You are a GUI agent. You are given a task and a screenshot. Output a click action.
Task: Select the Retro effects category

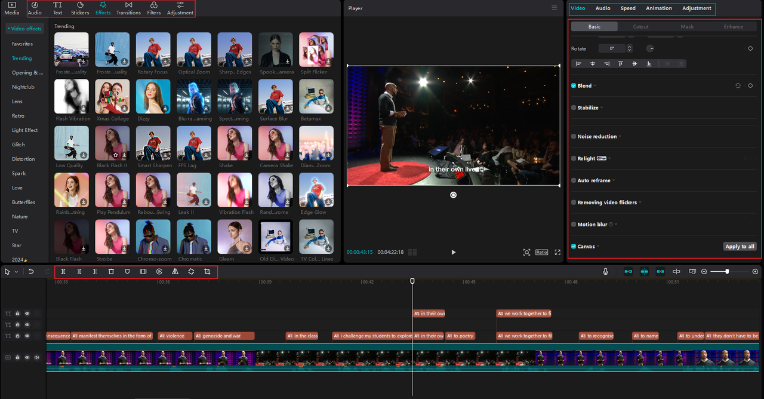(x=18, y=116)
